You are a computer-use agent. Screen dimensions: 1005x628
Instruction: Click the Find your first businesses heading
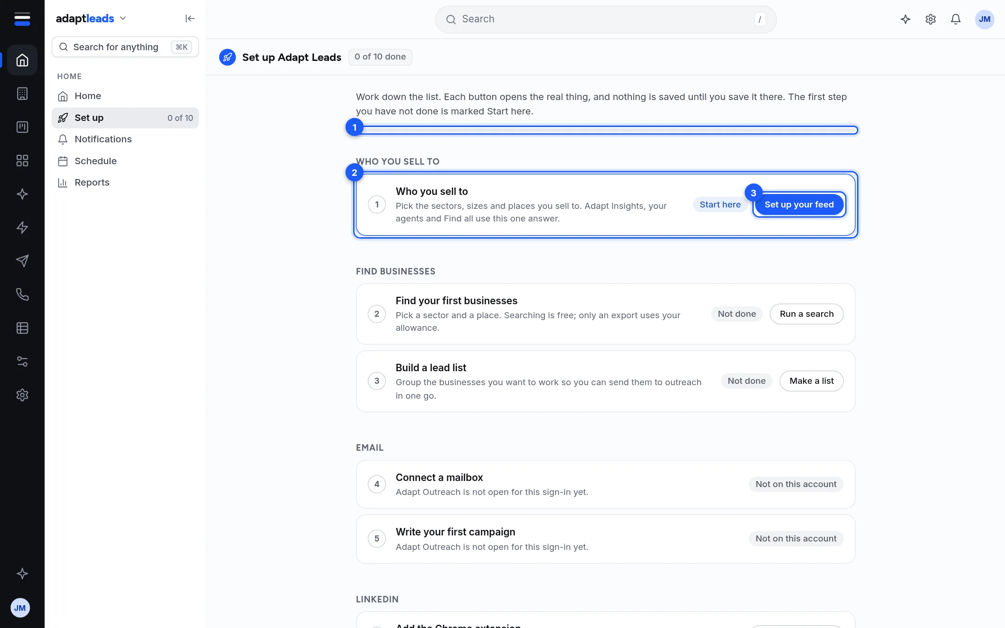(456, 301)
